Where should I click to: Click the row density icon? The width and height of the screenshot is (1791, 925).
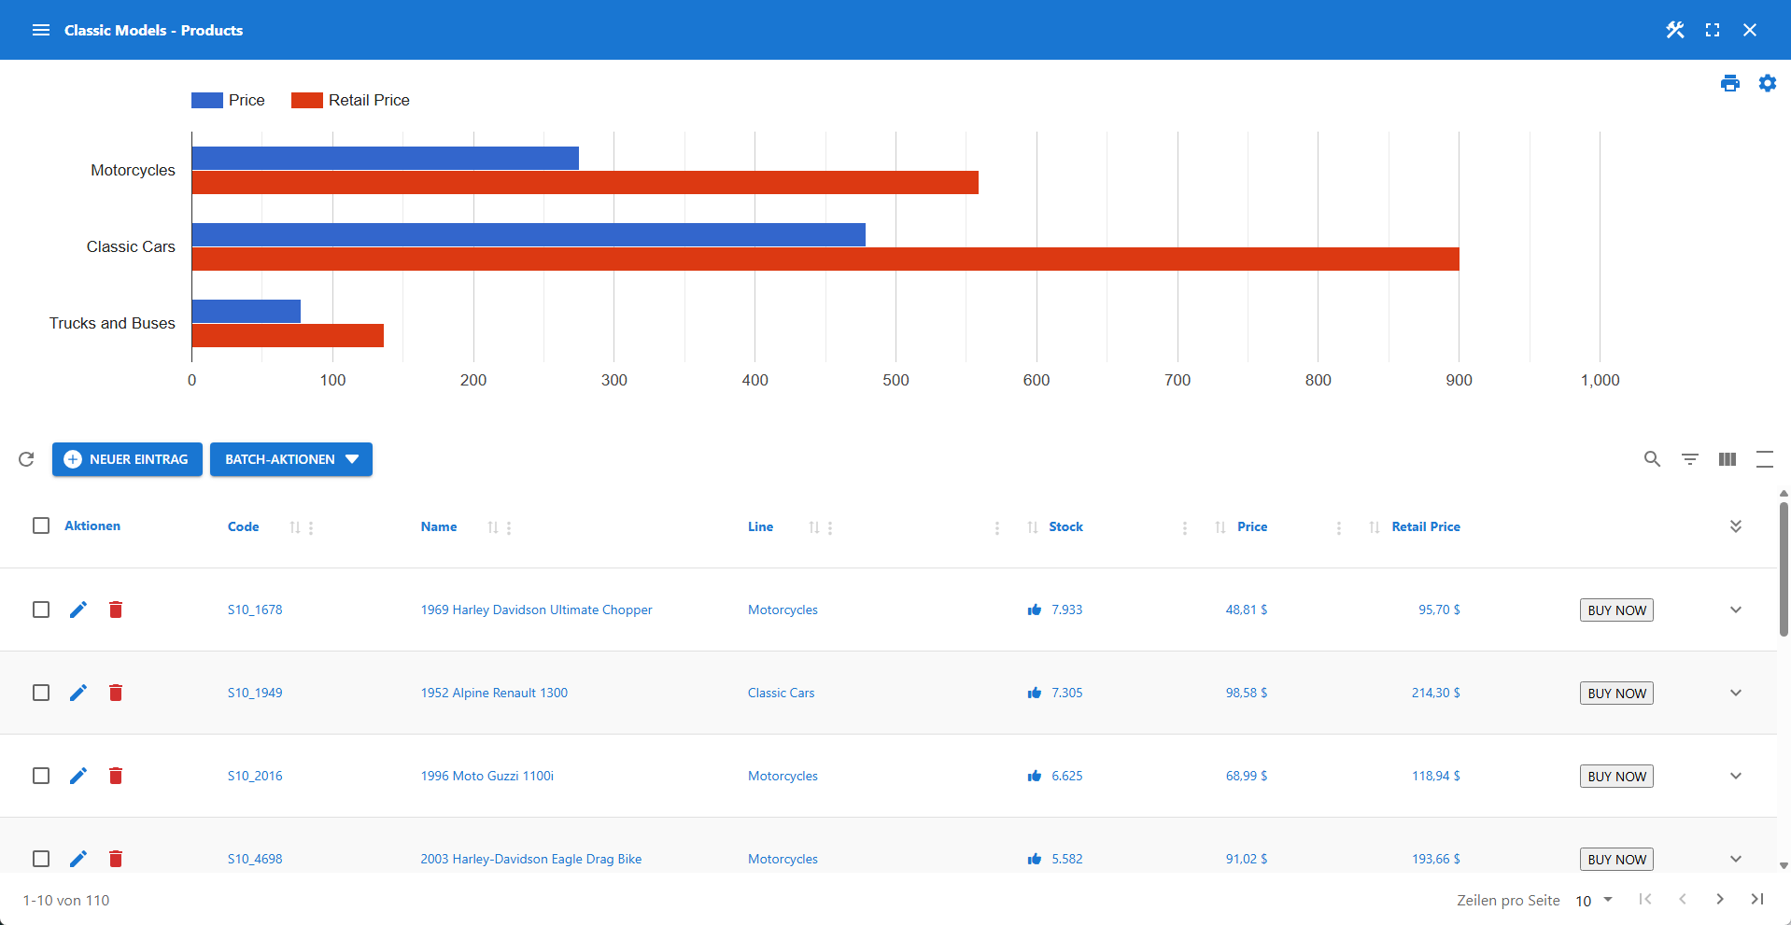pos(1764,459)
